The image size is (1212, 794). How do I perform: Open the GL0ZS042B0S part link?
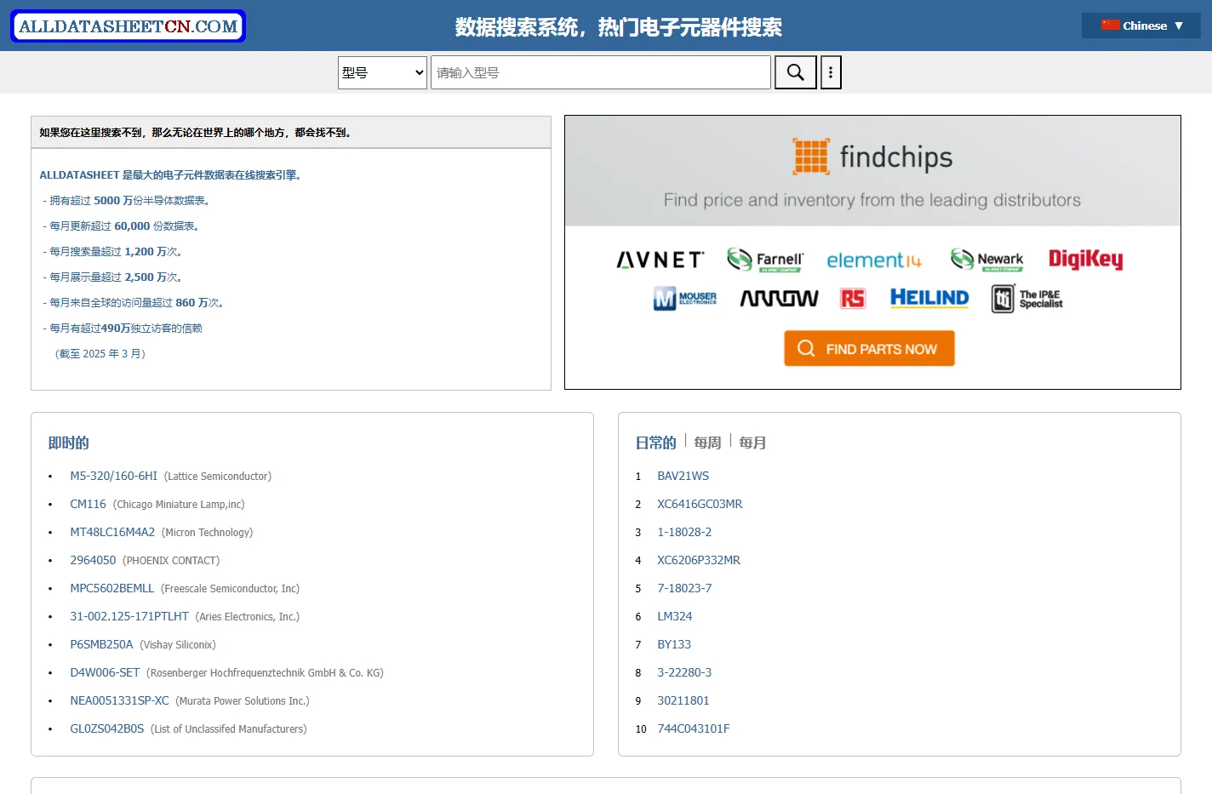tap(106, 728)
